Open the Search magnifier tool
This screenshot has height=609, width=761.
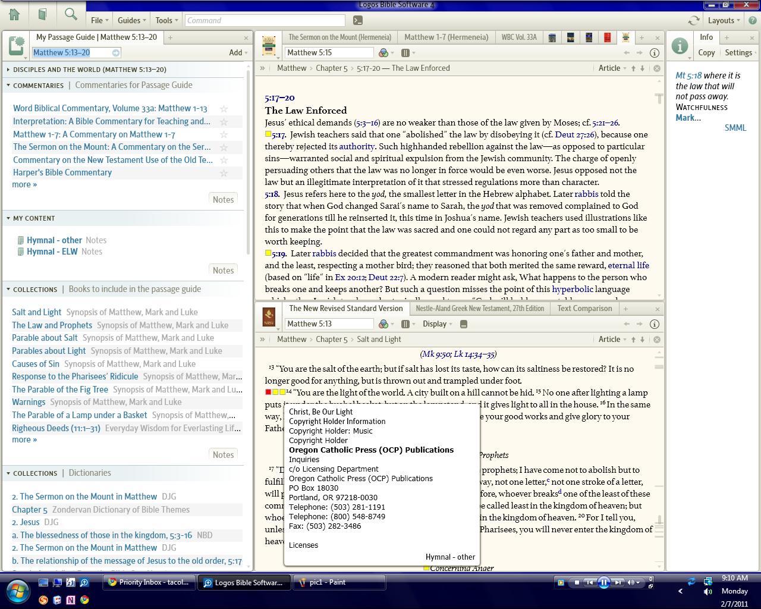[71, 14]
